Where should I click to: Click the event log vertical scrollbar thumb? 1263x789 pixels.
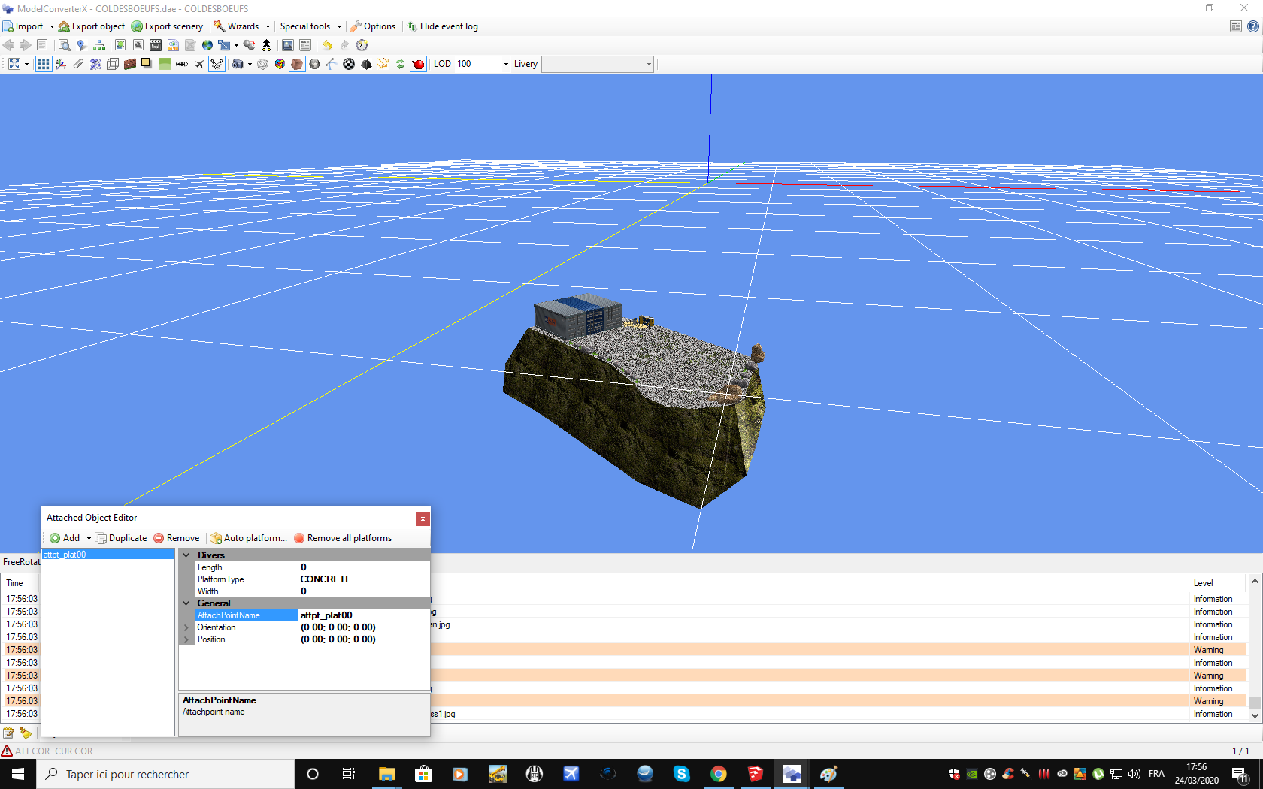click(x=1255, y=703)
